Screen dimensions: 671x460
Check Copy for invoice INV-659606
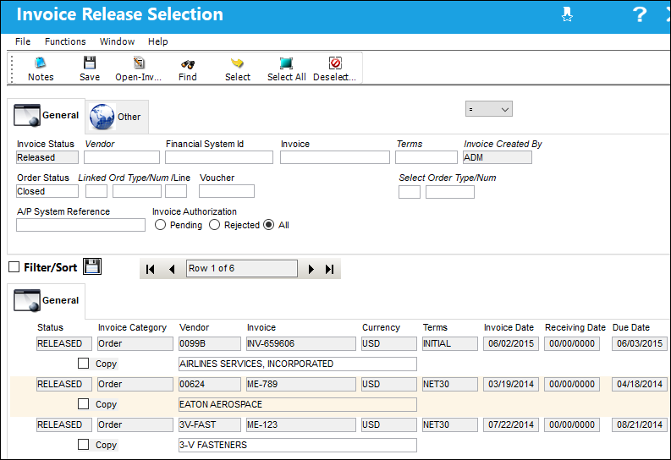click(84, 364)
